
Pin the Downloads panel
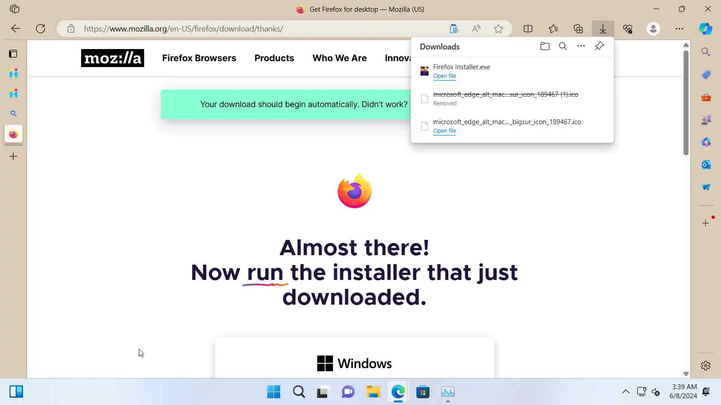coord(599,46)
